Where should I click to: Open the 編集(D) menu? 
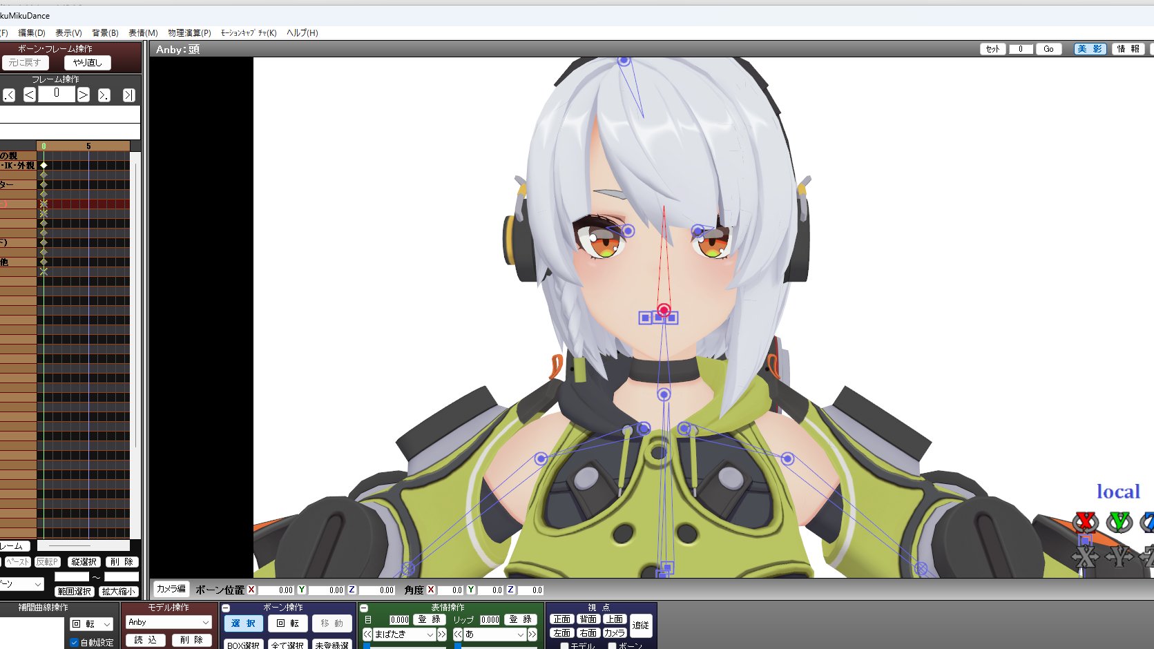[32, 33]
